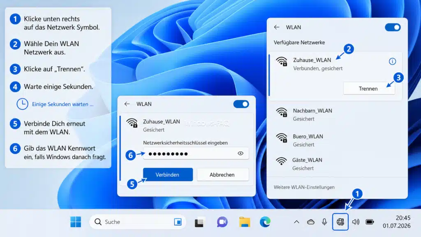Click the Wi-Fi icon beside connected Zuhause_WLAN

pyautogui.click(x=282, y=62)
